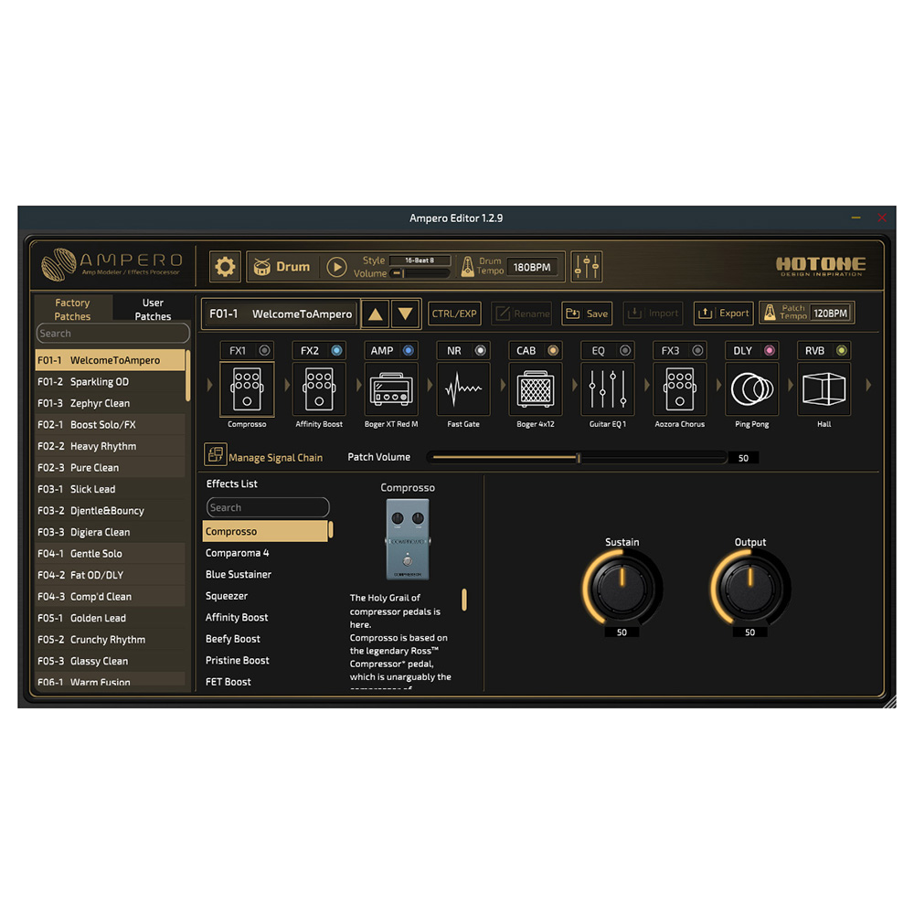914x914 pixels.
Task: Click the Export button
Action: click(x=723, y=314)
